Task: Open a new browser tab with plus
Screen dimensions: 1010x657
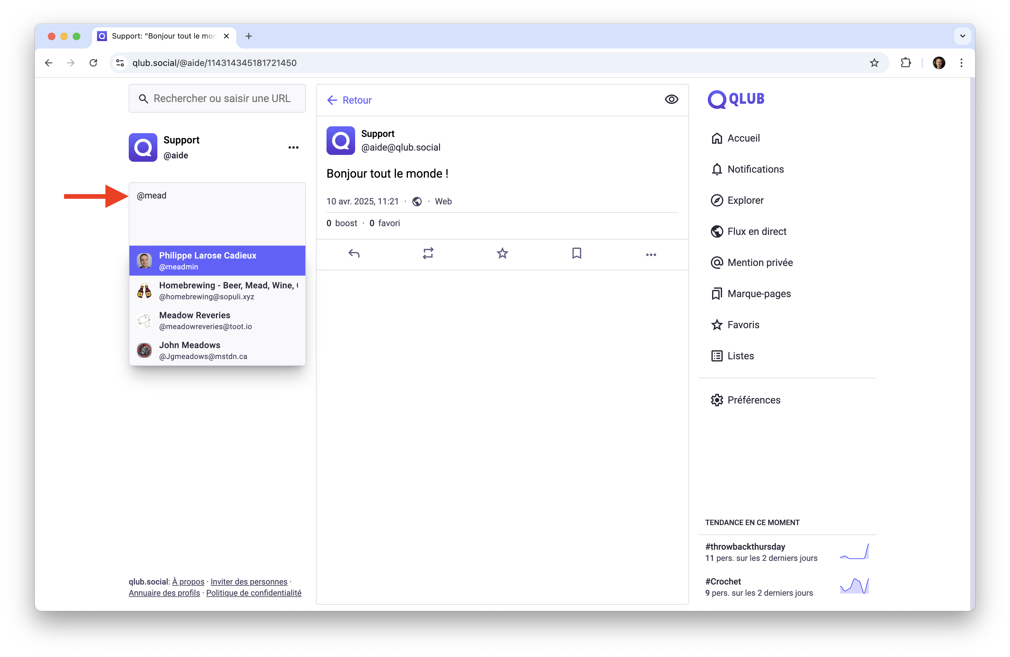Action: (x=249, y=36)
